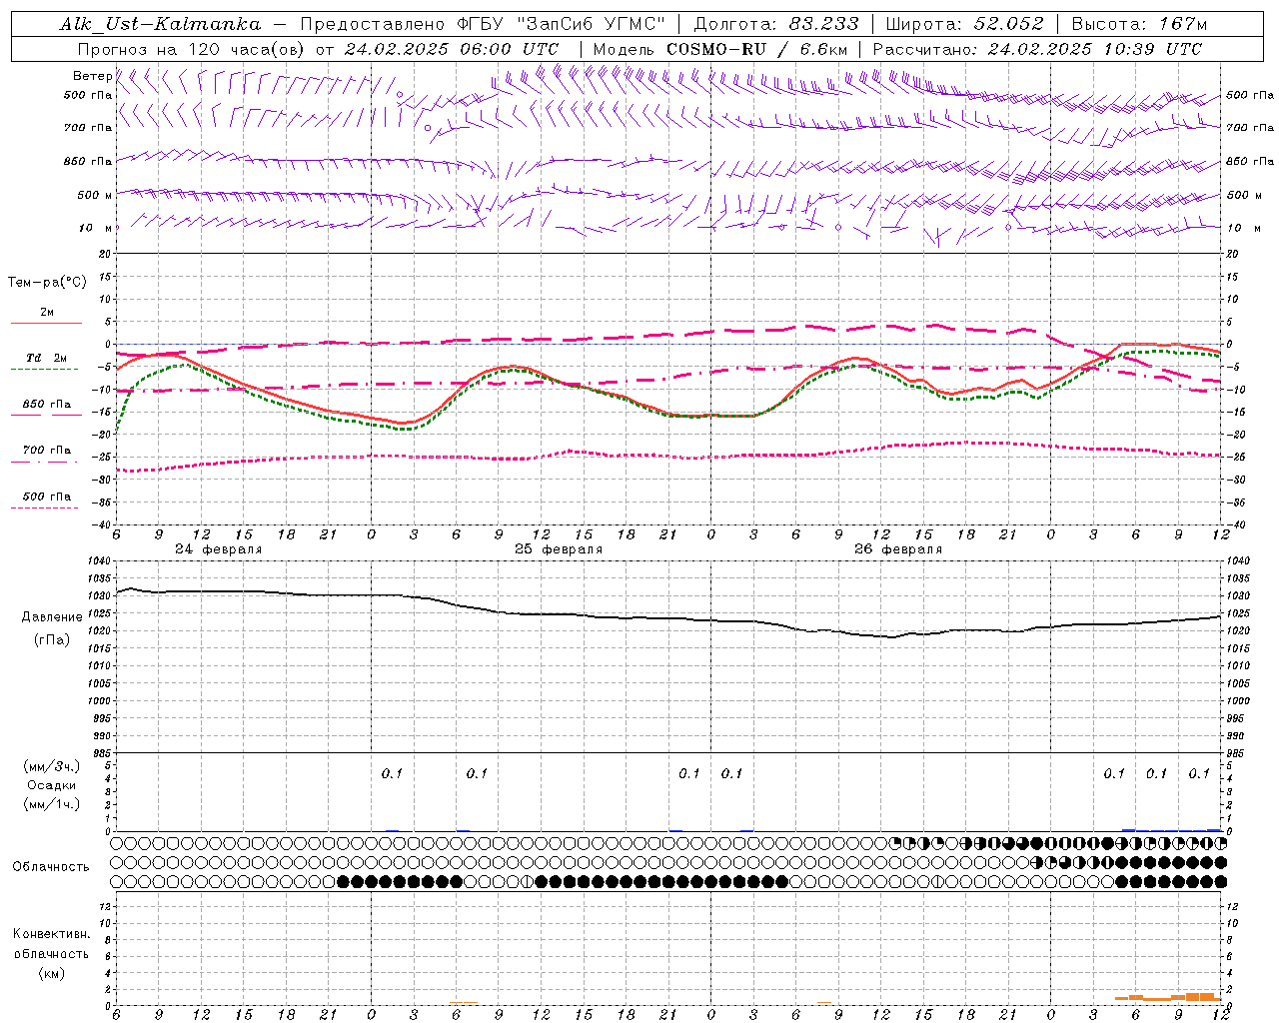The height and width of the screenshot is (1023, 1279).
Task: Click the (мм/3ч.) precipitation unit label
Action: coord(52,766)
